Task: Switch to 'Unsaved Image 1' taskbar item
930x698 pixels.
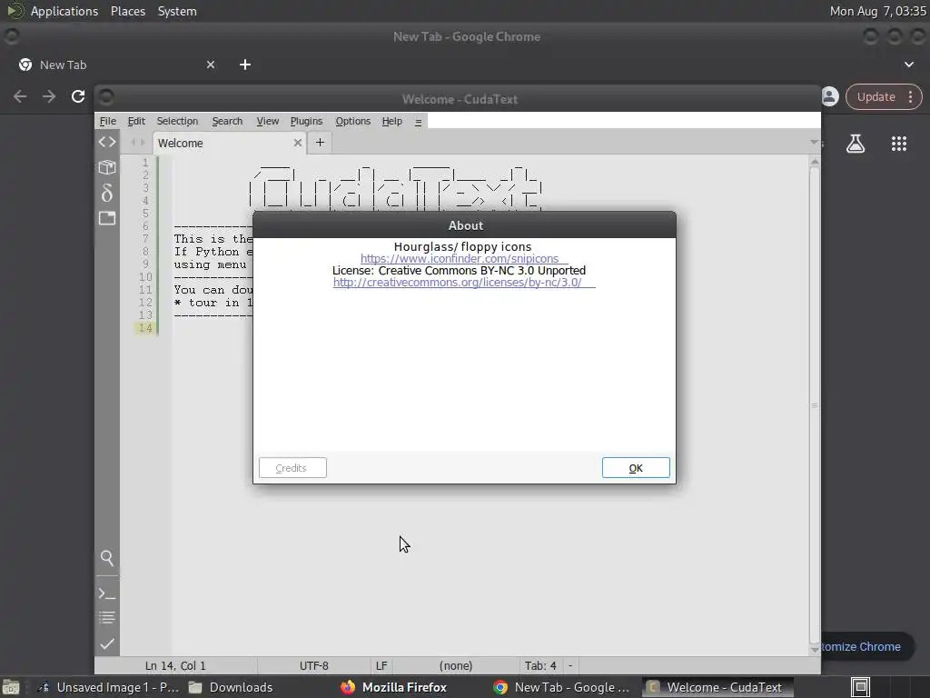Action: pyautogui.click(x=109, y=687)
